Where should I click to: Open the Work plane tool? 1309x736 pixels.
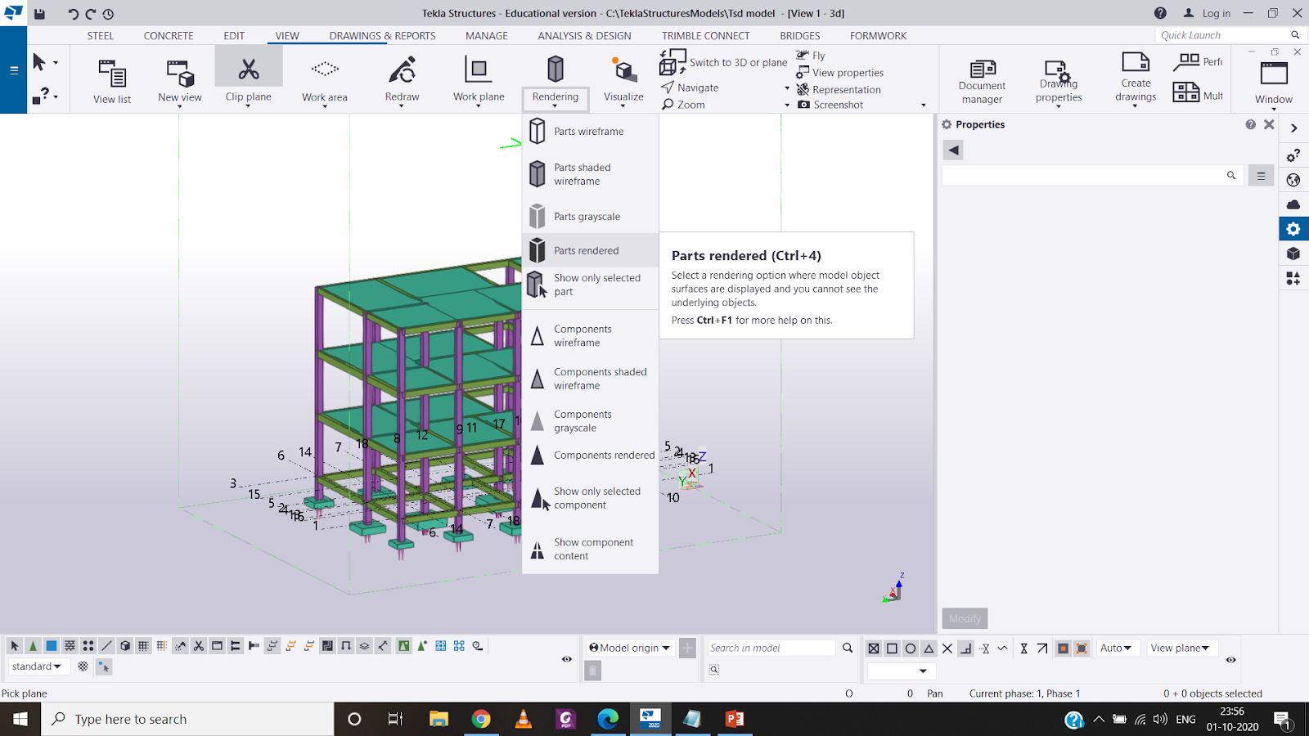pos(479,81)
